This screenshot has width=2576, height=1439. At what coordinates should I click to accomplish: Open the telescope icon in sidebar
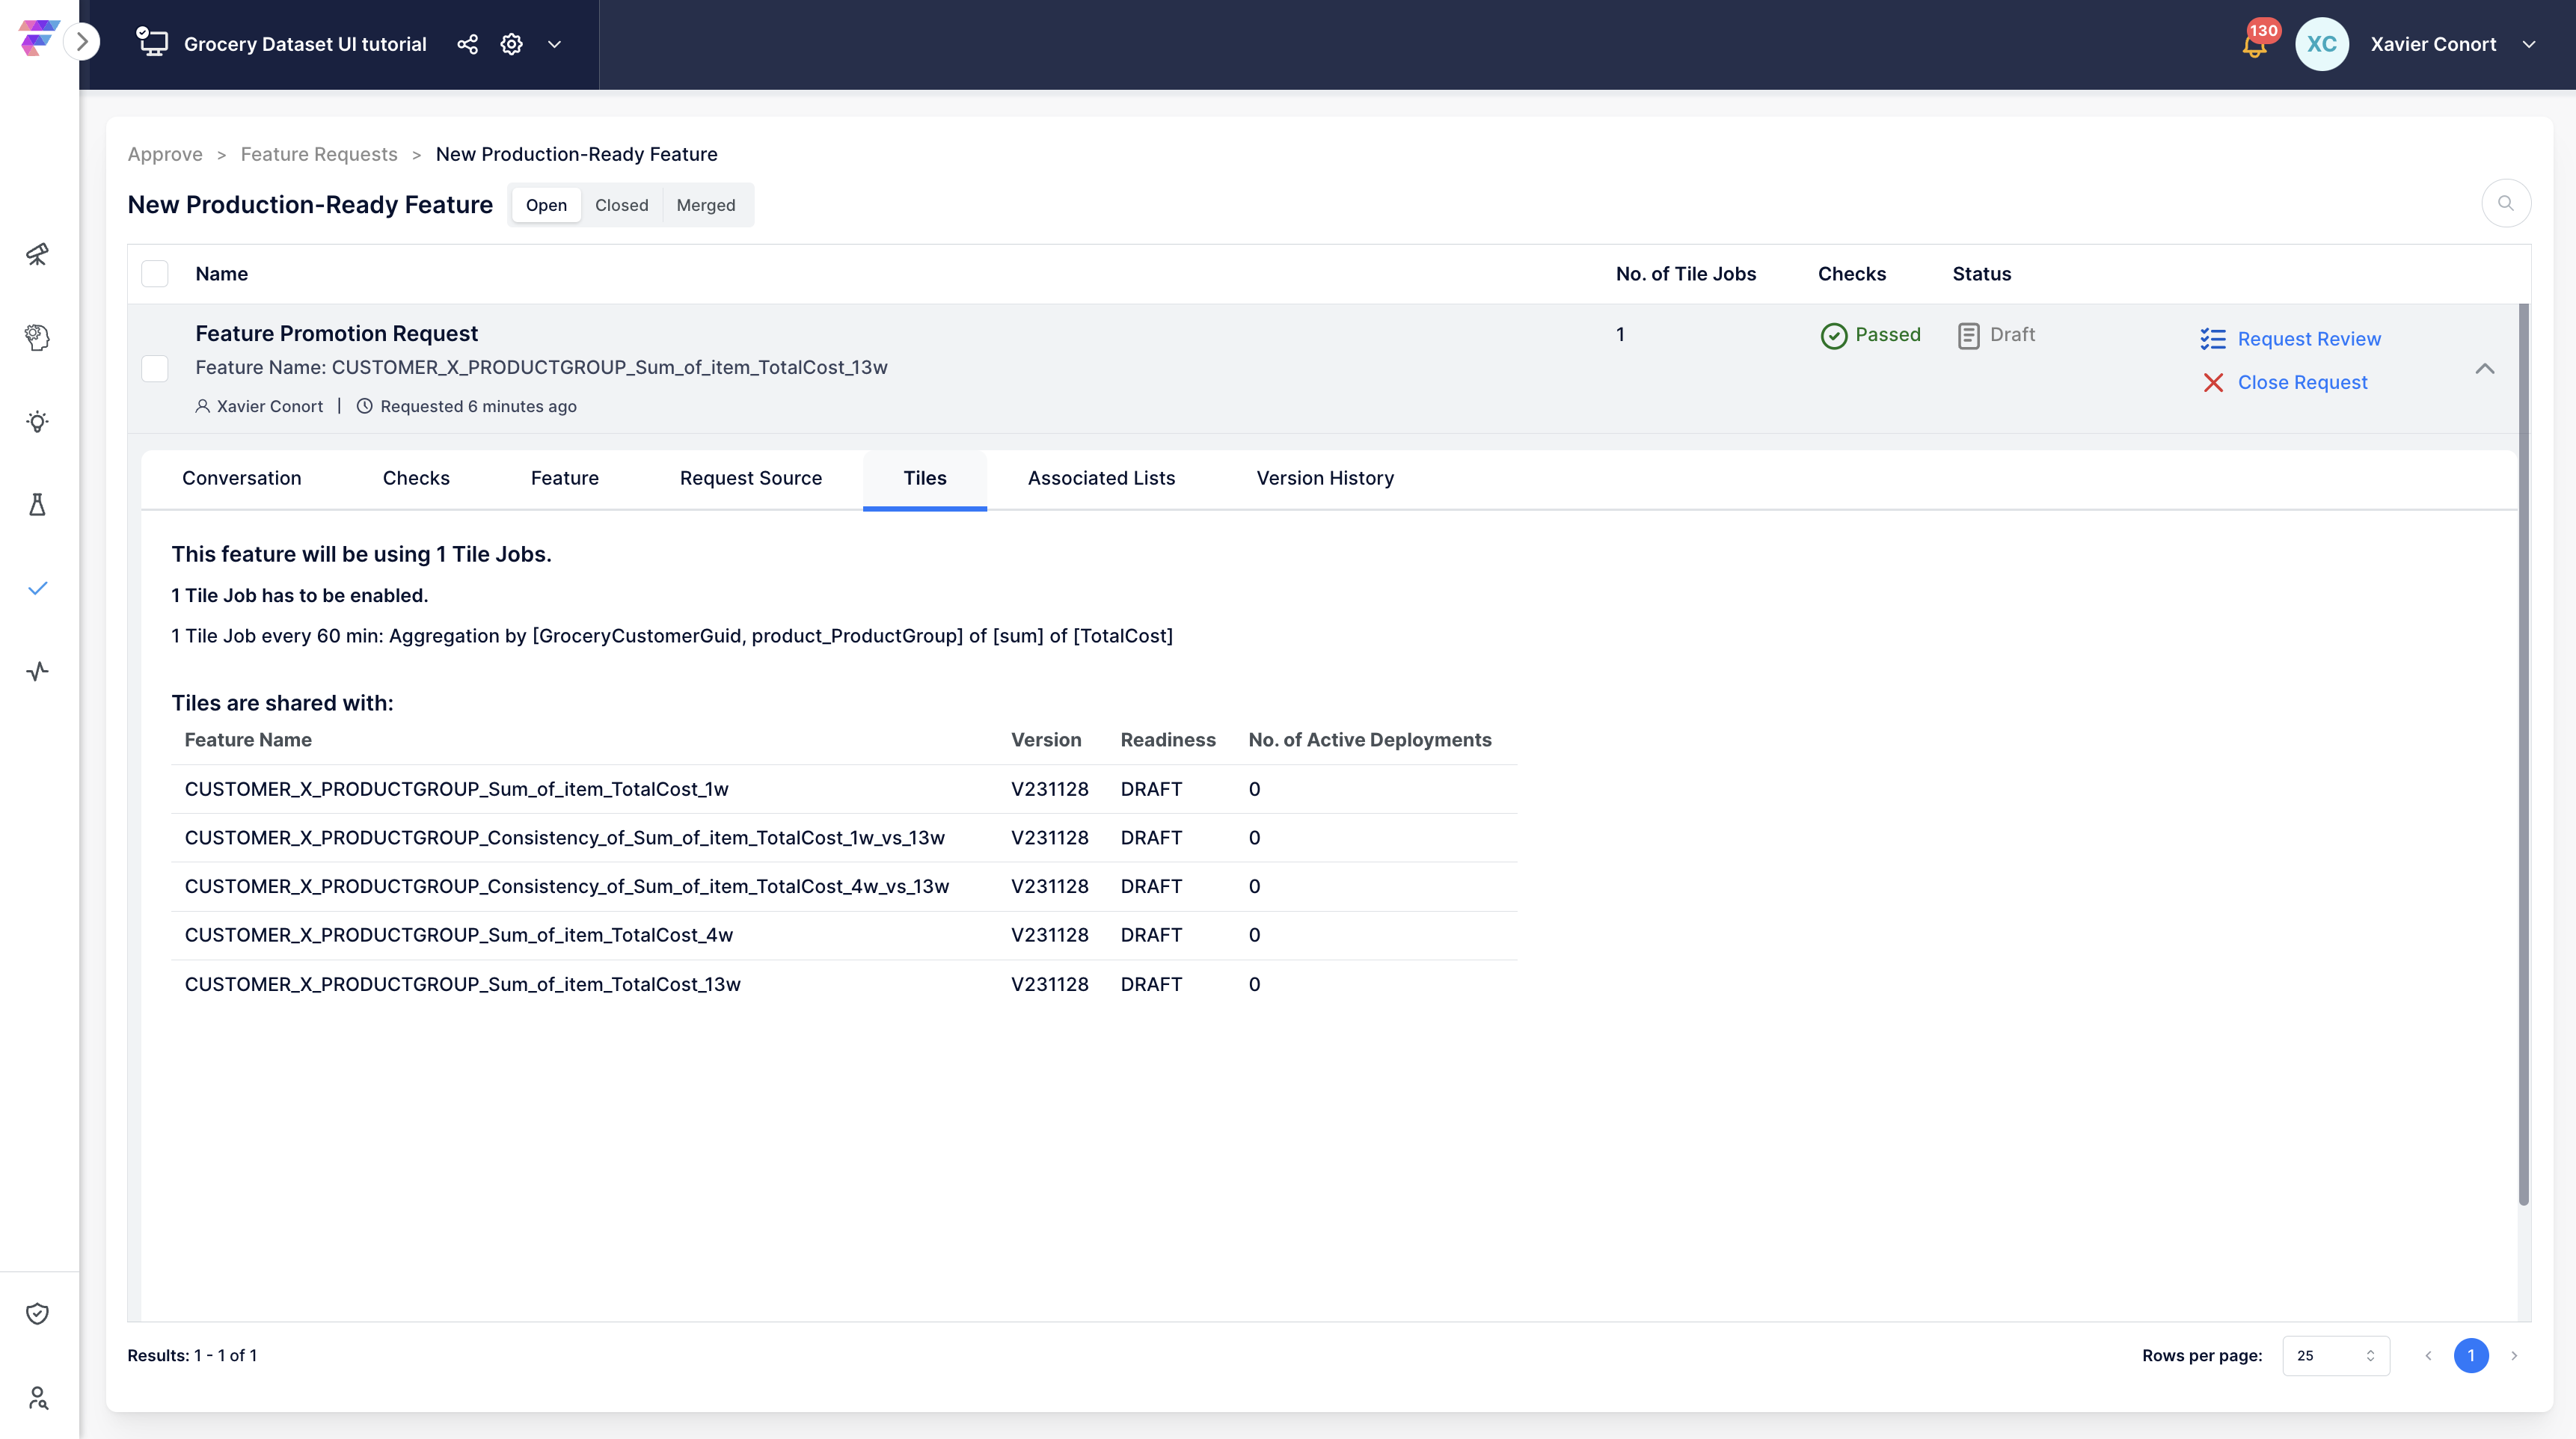point(38,254)
